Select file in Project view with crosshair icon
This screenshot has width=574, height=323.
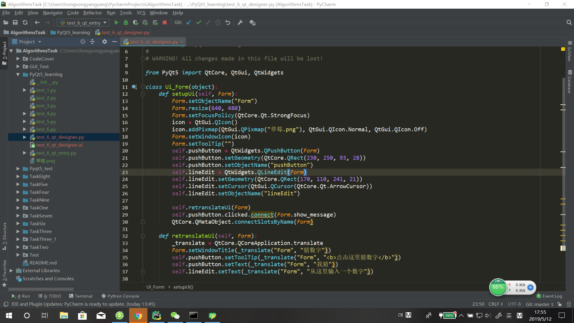point(82,42)
